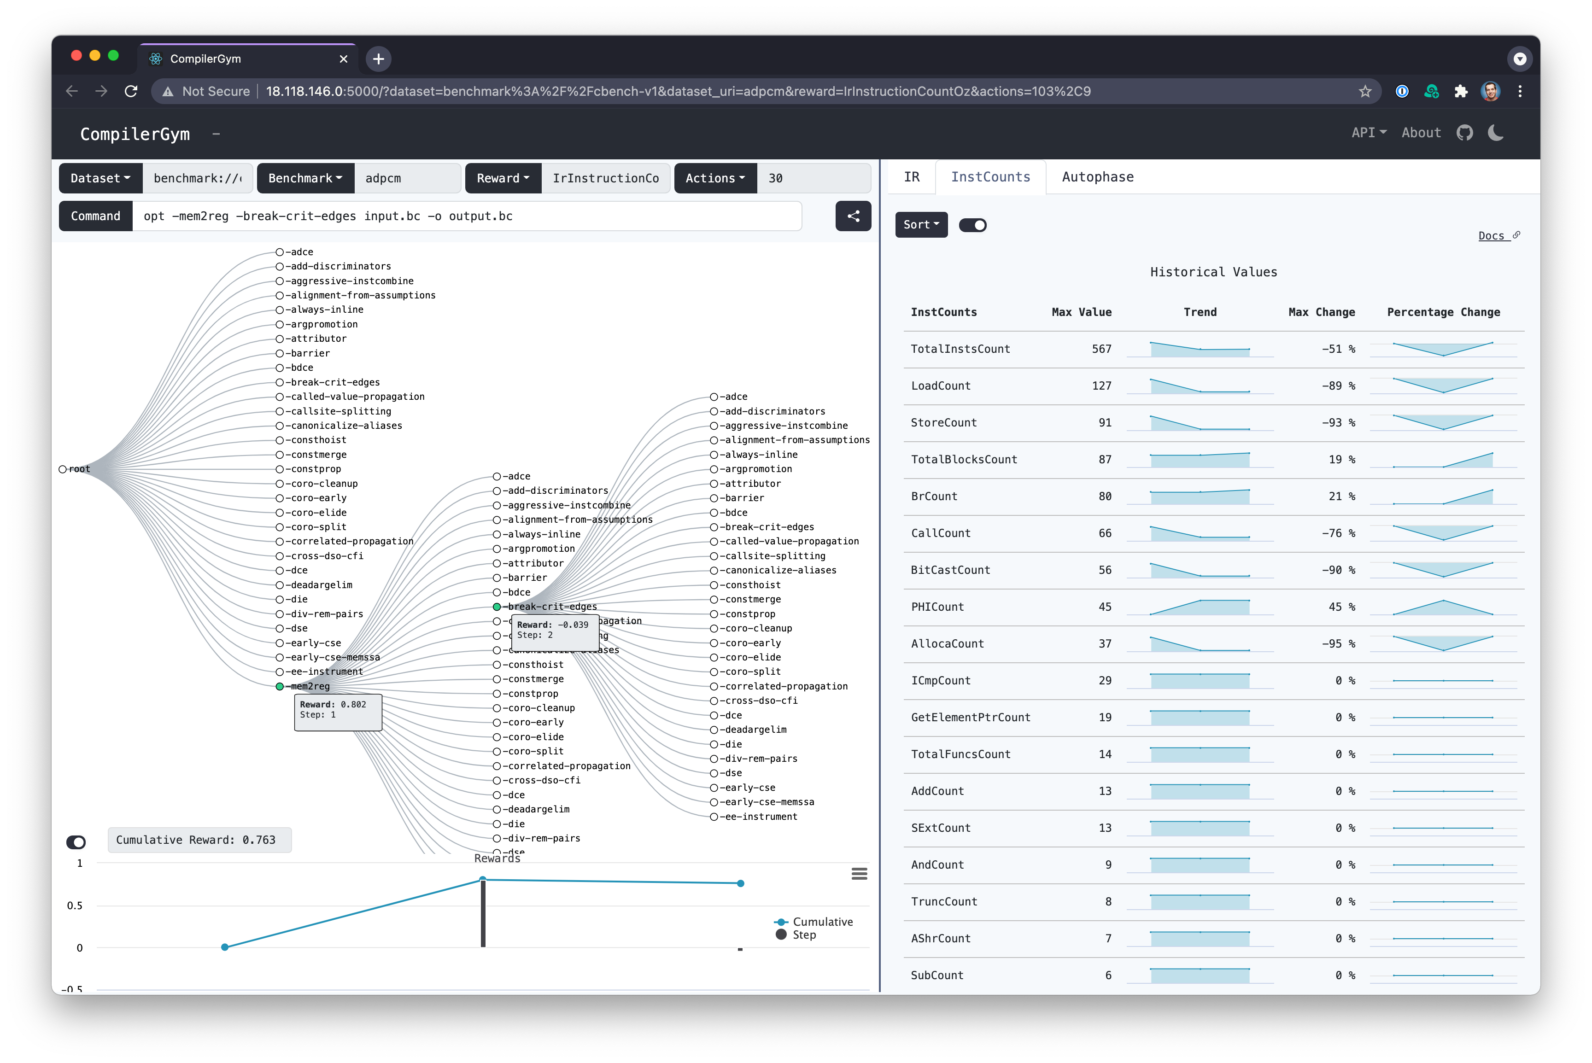Expand the Benchmark dropdown
The height and width of the screenshot is (1063, 1592).
pos(305,178)
